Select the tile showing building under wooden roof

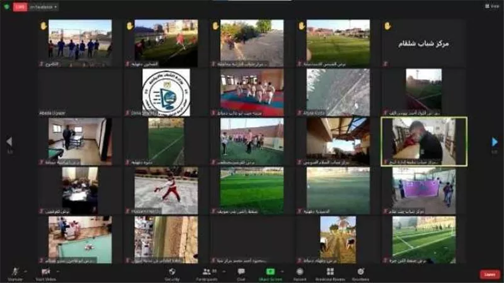tap(338, 141)
